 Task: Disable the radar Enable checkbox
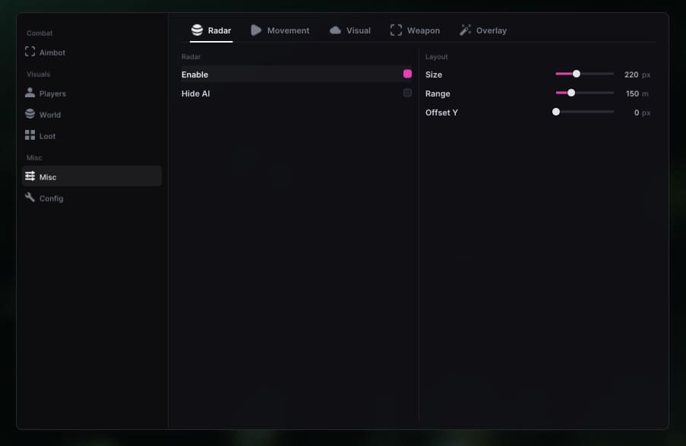tap(407, 74)
